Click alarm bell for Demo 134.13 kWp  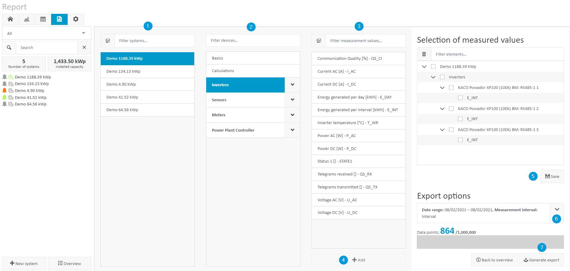click(x=5, y=84)
